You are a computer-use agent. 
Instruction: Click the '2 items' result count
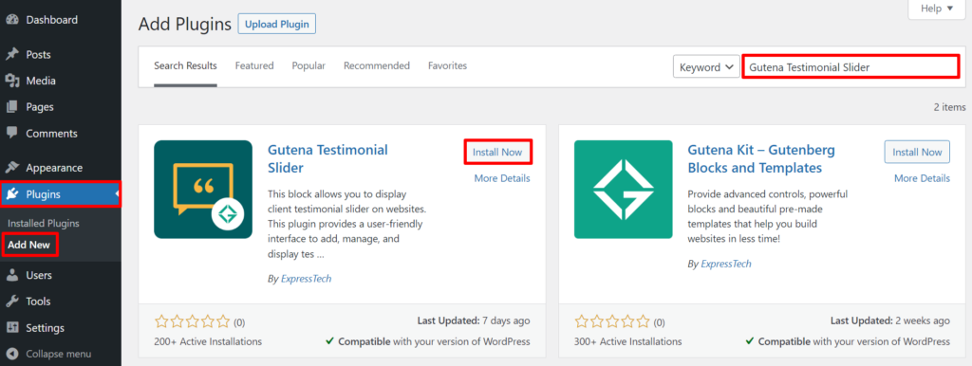pos(949,106)
